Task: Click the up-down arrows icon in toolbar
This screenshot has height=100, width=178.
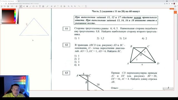Action: click(x=58, y=6)
